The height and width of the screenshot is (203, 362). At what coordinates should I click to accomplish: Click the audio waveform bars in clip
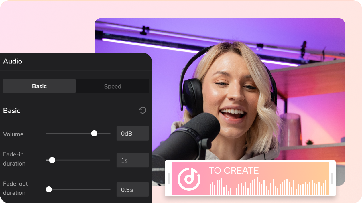pyautogui.click(x=268, y=186)
